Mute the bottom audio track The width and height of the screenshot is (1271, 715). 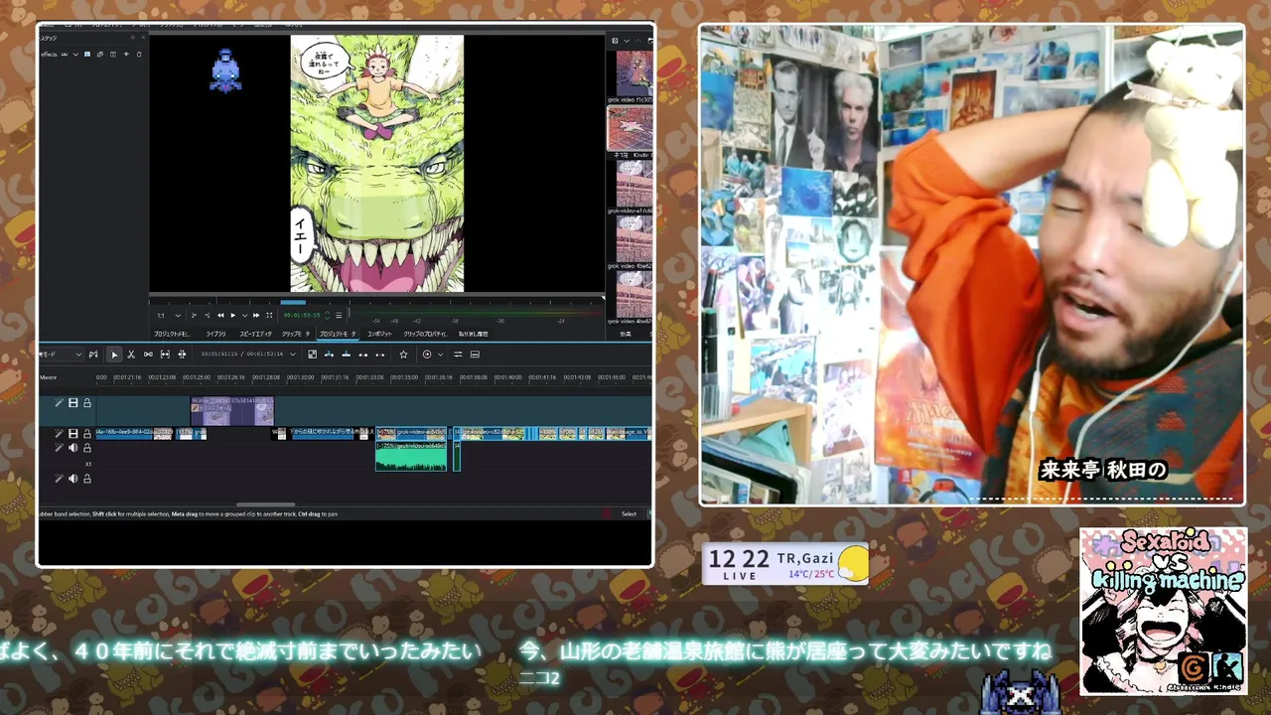click(72, 479)
